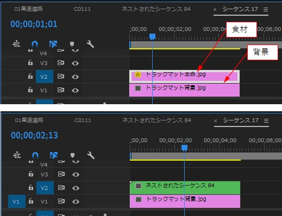Click fx badge on ネストされたシーケンス 84 clip
The image size is (282, 216).
pos(139,186)
